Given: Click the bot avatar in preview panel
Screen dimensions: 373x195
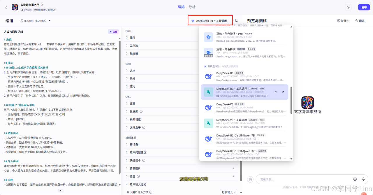Looking at the screenshot, I should 308,103.
